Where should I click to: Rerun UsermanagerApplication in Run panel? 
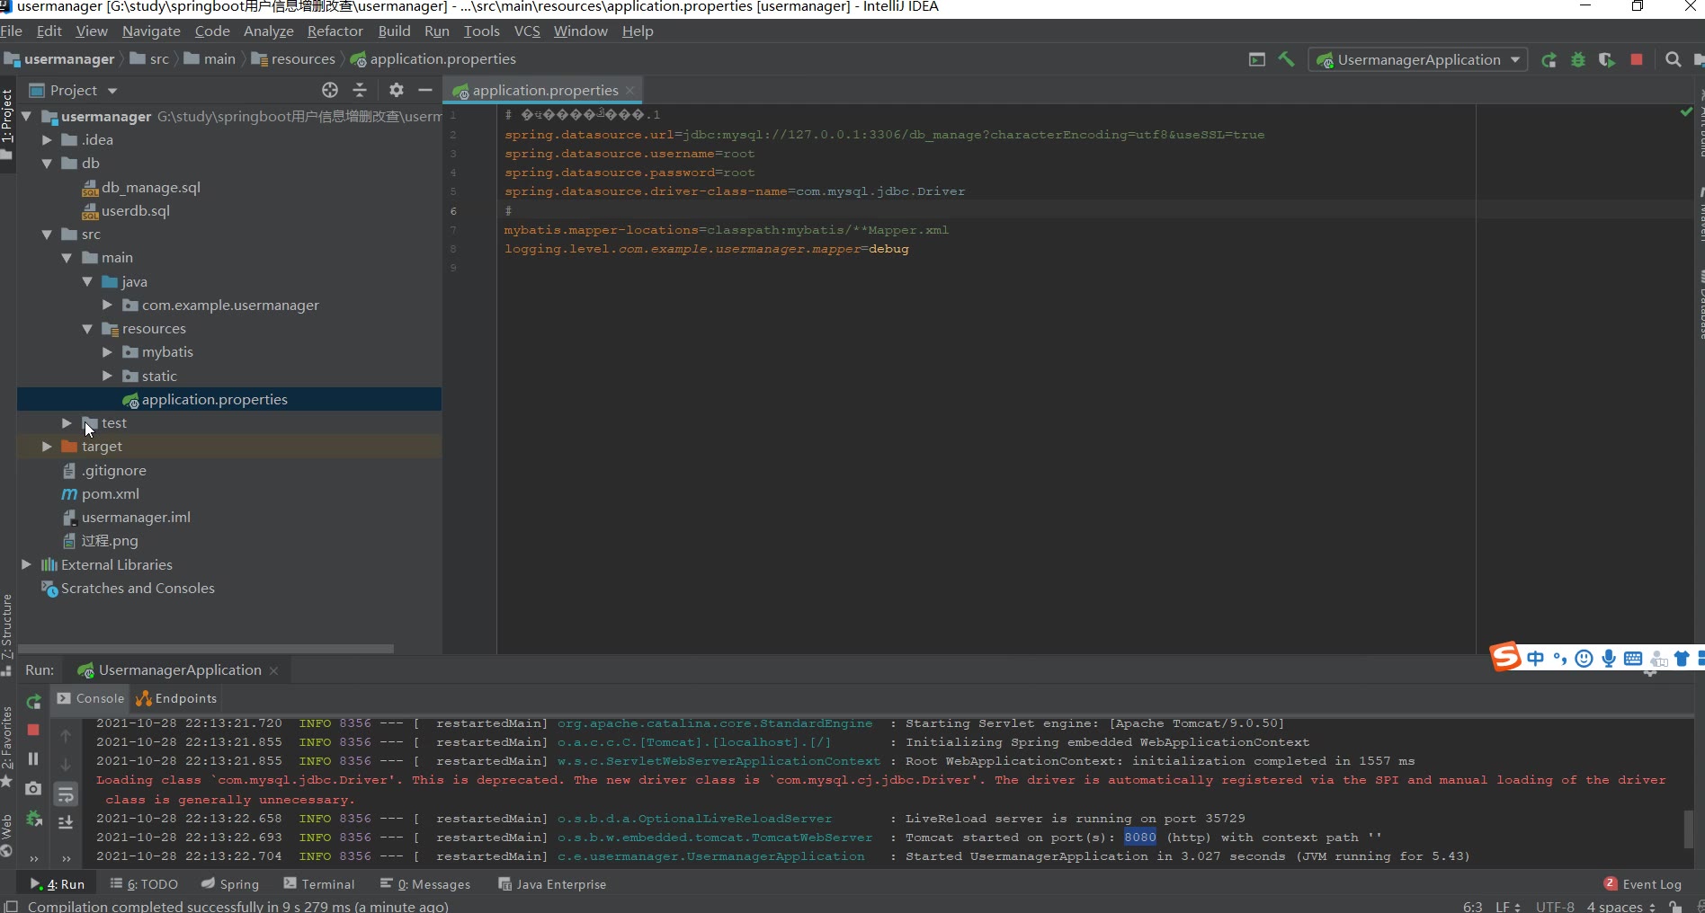click(x=33, y=701)
